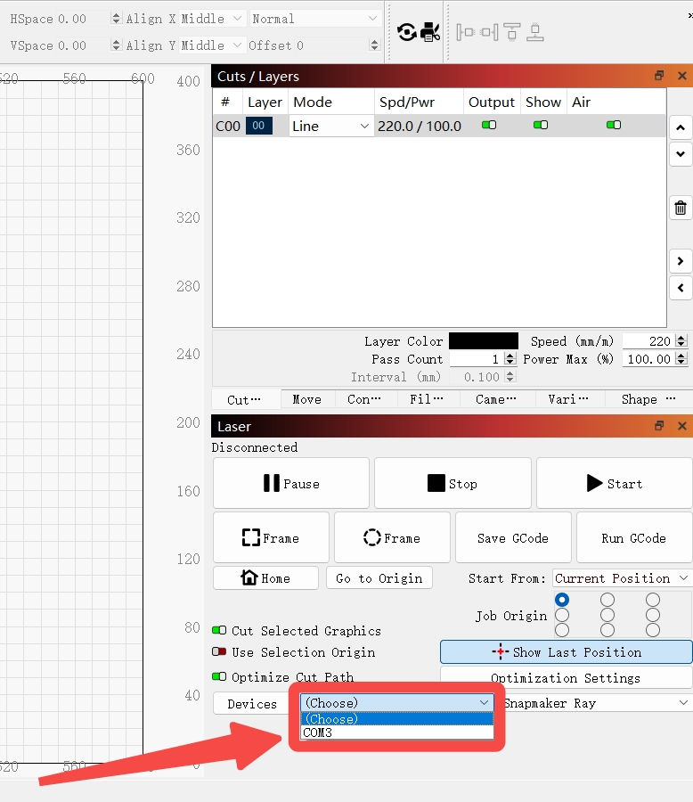This screenshot has width=693, height=802.
Task: Click the second horizontal distribute icon
Action: coord(489,32)
